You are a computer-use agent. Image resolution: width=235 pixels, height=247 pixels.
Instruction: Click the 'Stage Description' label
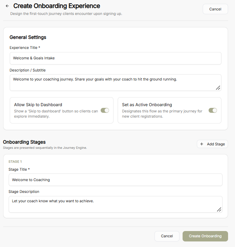tap(24, 191)
